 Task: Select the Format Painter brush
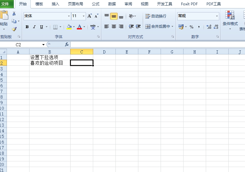click(14, 29)
